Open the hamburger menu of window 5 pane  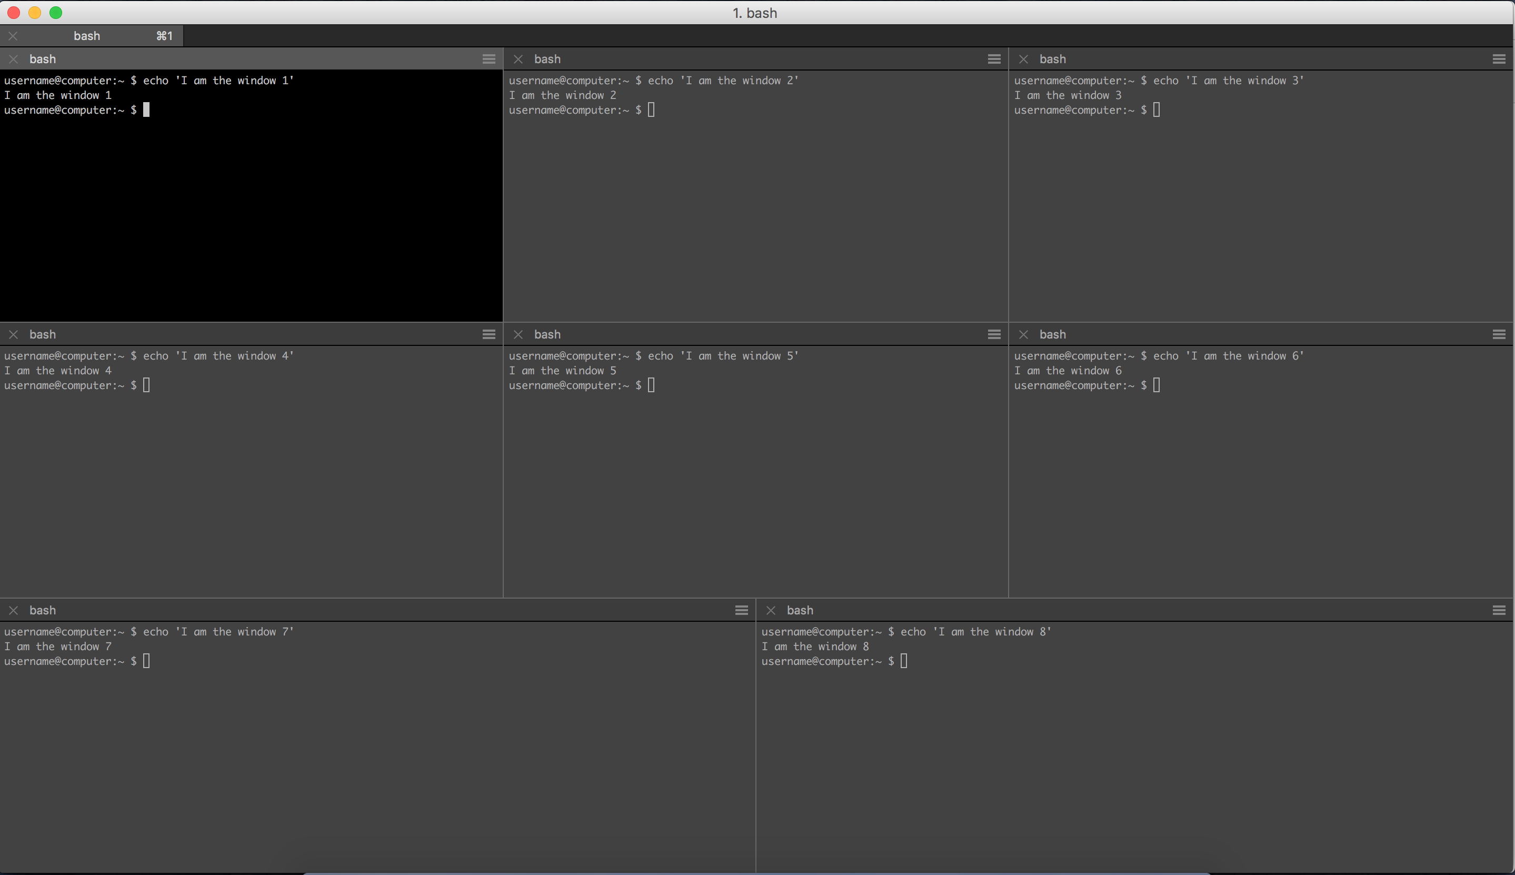994,334
